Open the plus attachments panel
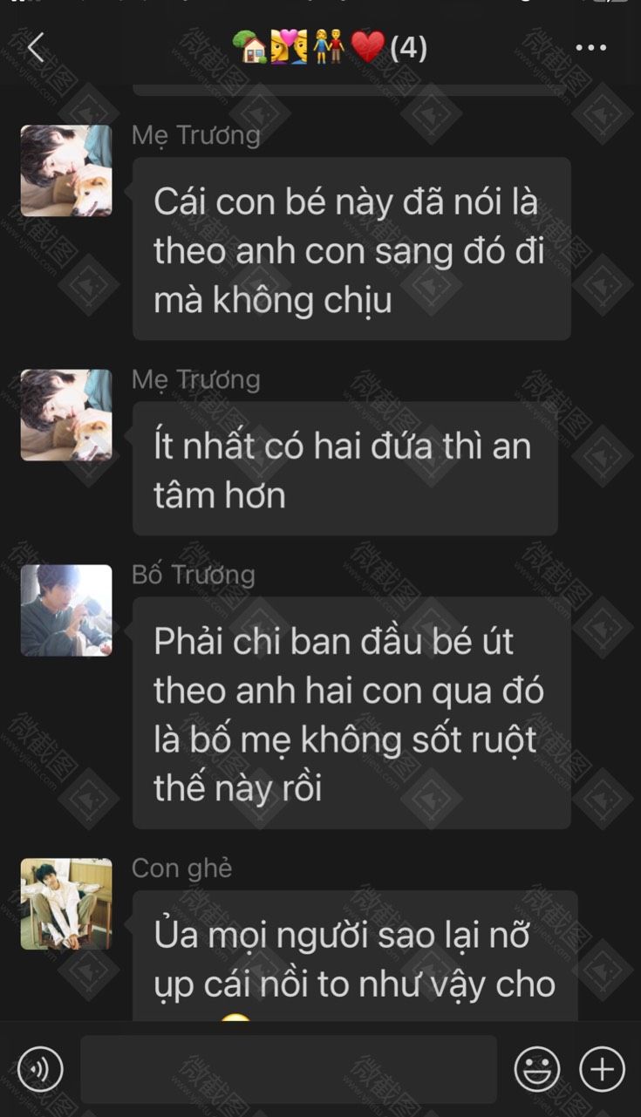 (x=603, y=1069)
